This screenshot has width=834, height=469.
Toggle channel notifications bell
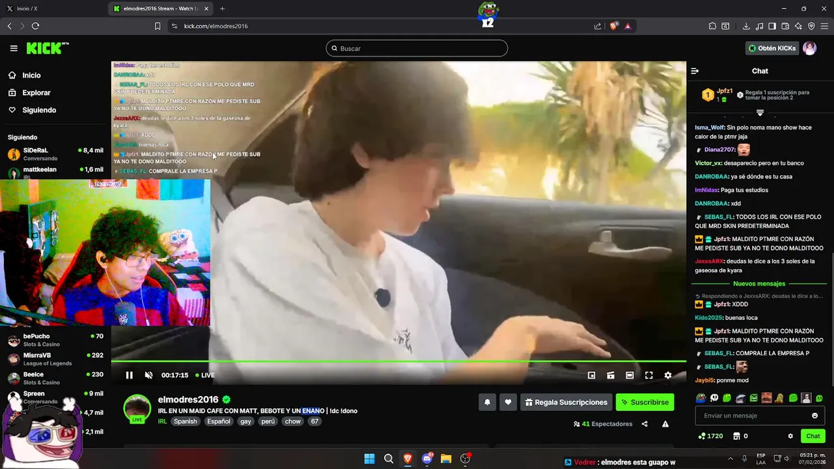tap(487, 403)
